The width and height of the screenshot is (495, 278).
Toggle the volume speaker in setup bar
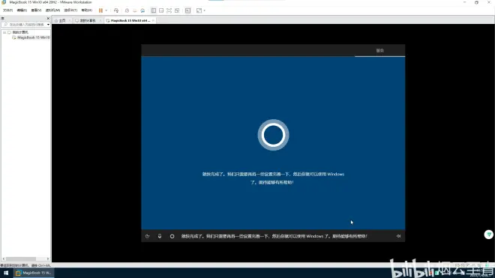pyautogui.click(x=398, y=236)
